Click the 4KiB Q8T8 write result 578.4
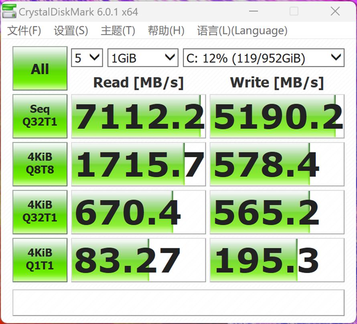Screen dimensions: 357x324 pos(279,164)
